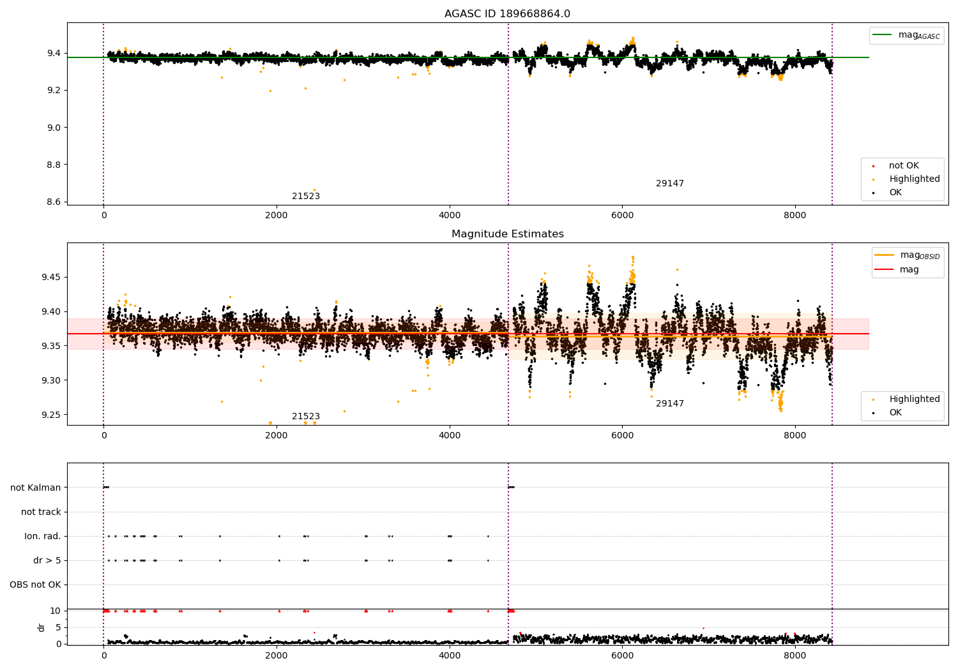
Task: Click the '8.6' y-axis tick in top plot
Action: [54, 202]
